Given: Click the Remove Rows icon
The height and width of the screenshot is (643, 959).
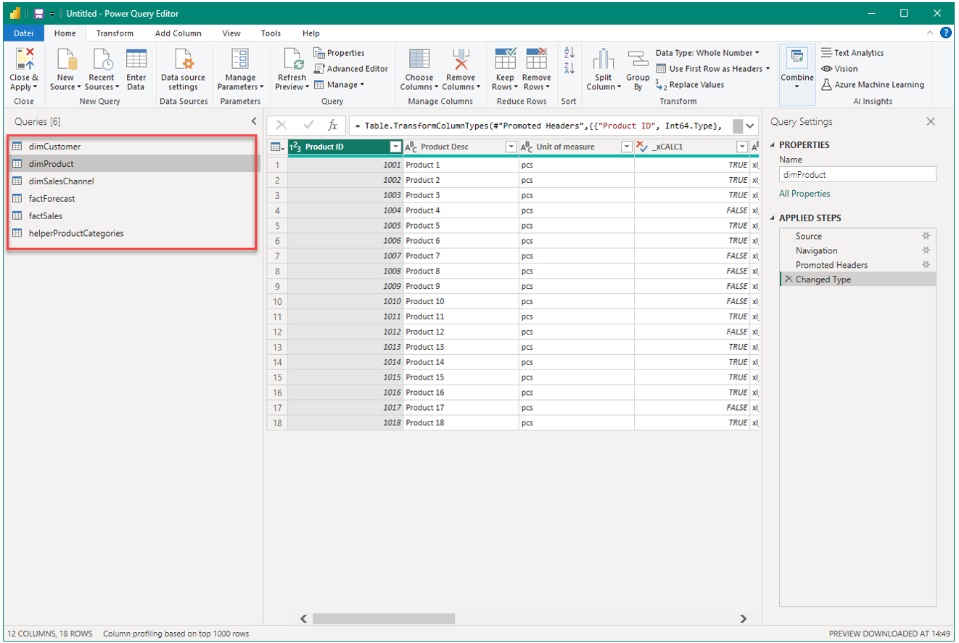Looking at the screenshot, I should [x=536, y=60].
